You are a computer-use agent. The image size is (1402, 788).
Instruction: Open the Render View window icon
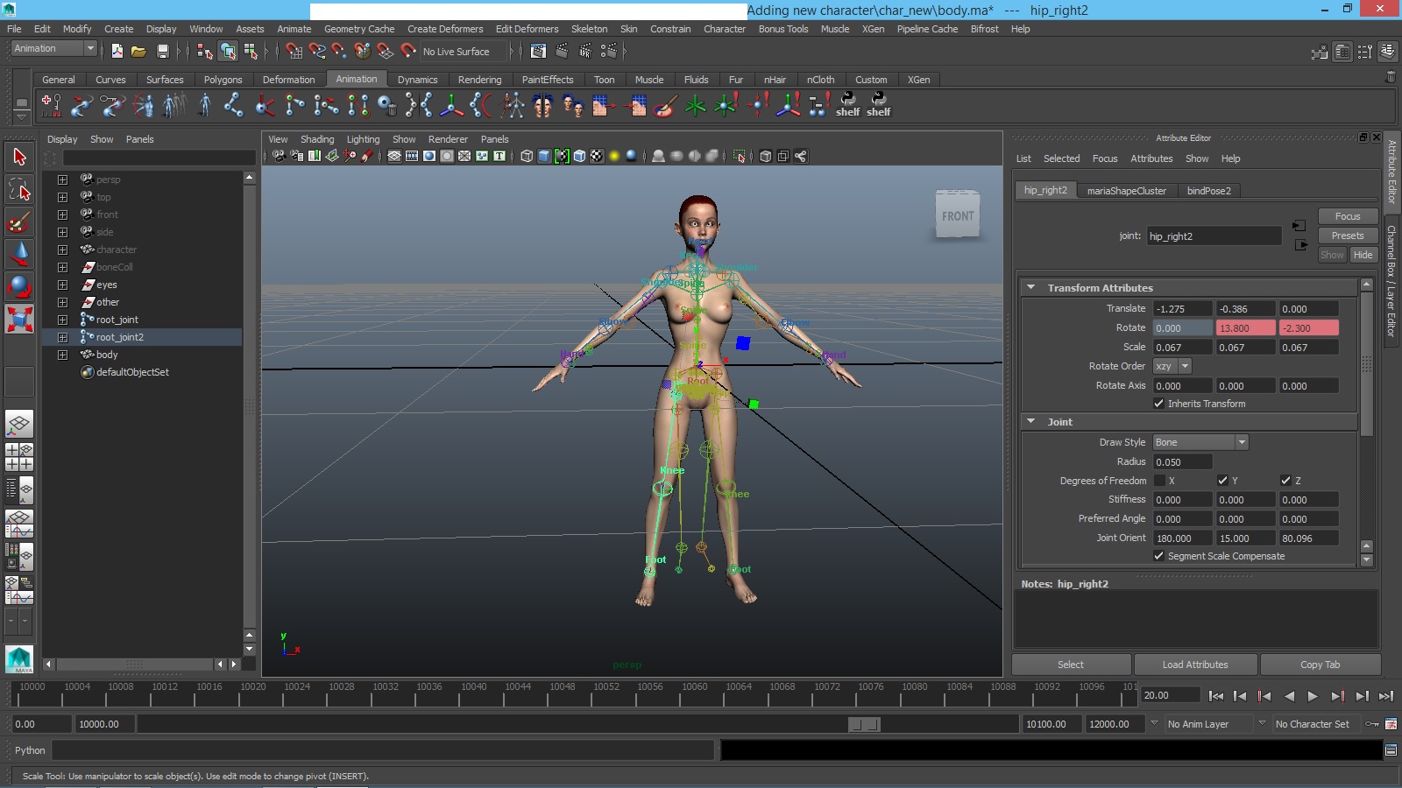538,51
